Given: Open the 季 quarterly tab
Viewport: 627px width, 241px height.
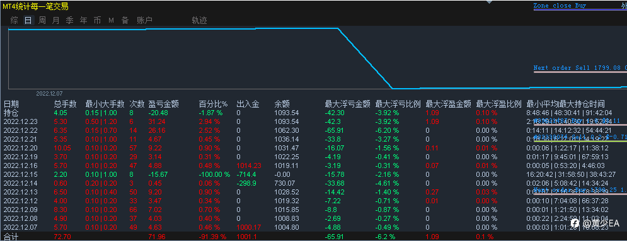Looking at the screenshot, I should point(69,20).
